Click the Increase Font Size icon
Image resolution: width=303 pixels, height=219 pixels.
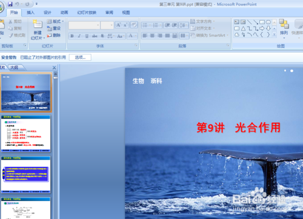118,25
